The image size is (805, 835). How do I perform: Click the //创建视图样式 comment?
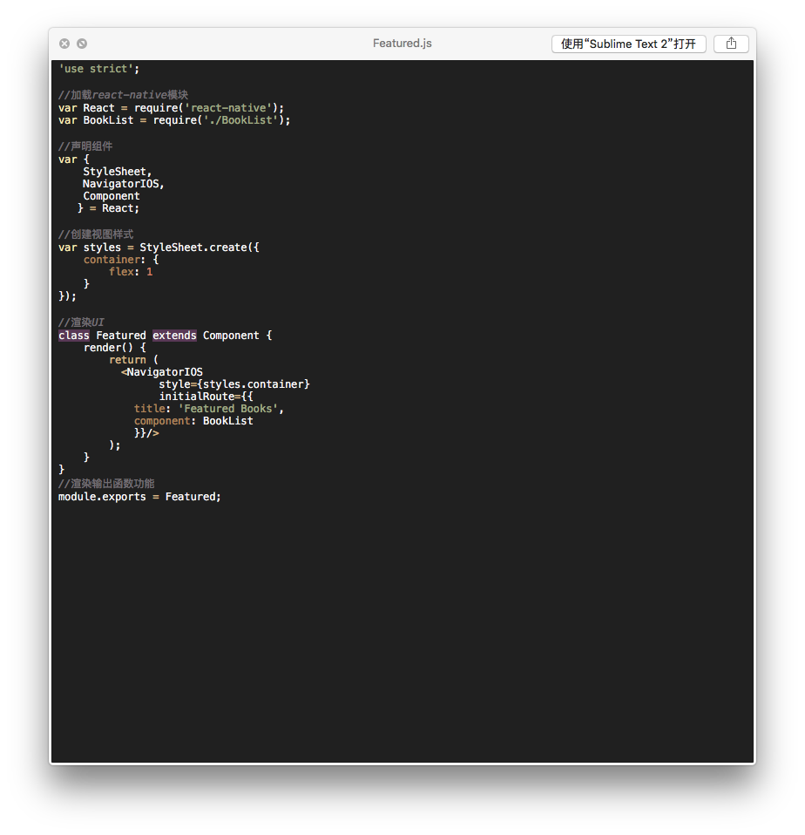click(x=96, y=234)
